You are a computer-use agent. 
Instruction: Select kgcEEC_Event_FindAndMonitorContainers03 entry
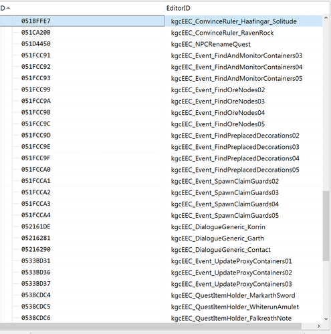(x=237, y=55)
